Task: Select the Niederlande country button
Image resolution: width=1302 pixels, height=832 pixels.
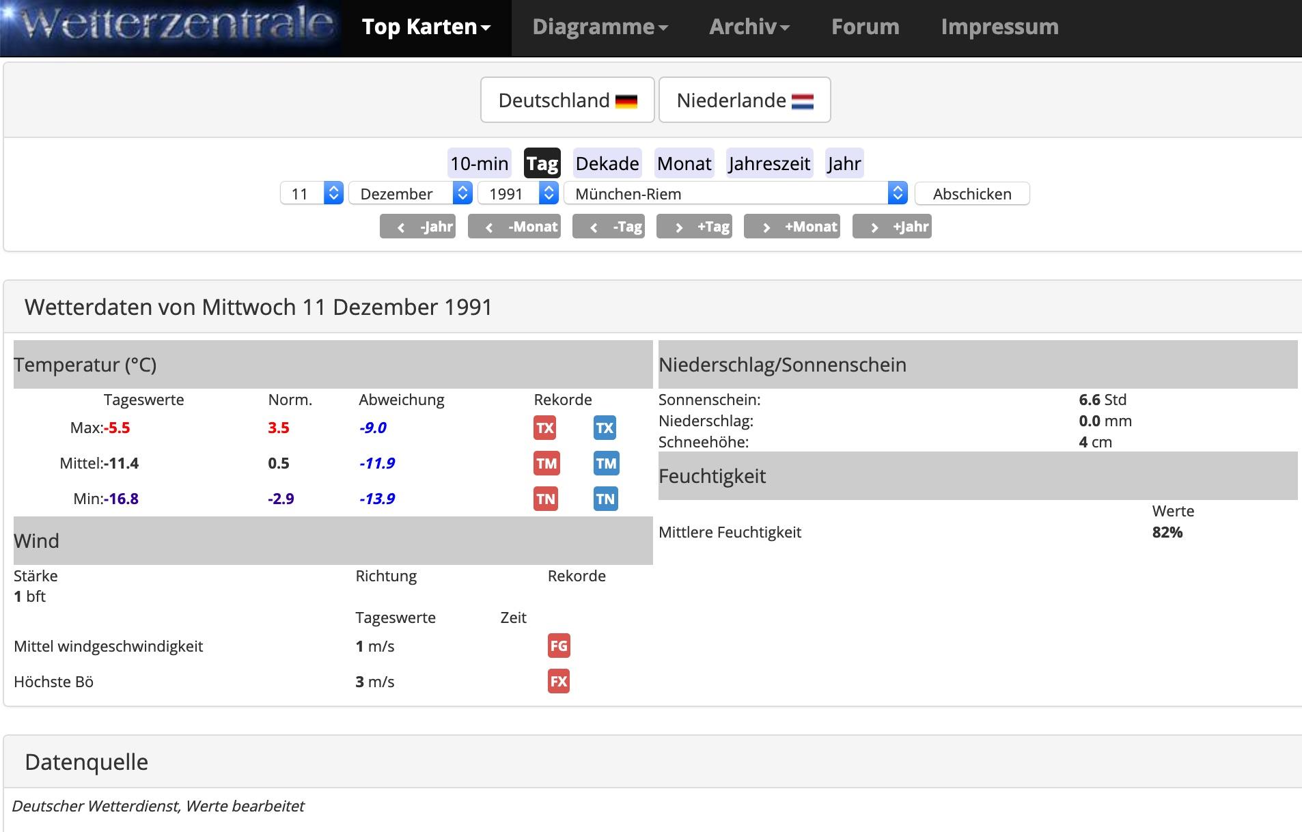Action: click(x=744, y=100)
